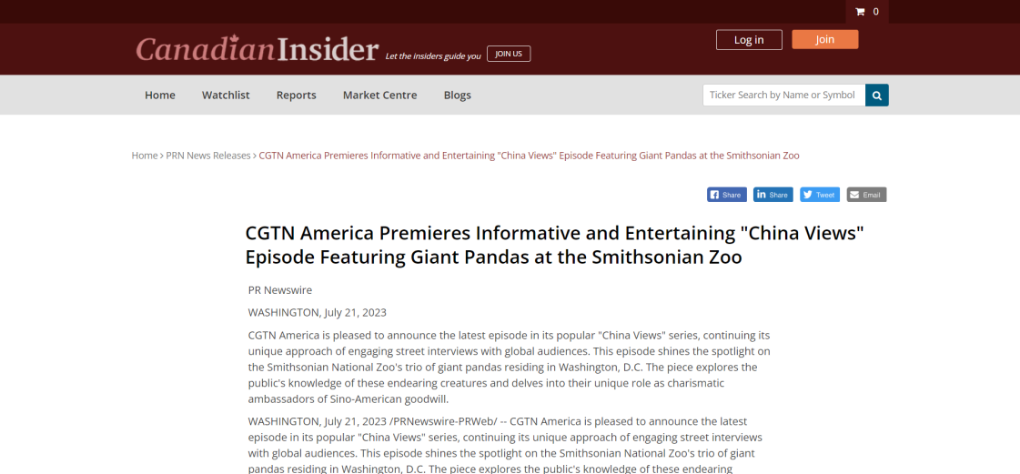
Task: Open the Home menu item
Action: click(x=160, y=95)
